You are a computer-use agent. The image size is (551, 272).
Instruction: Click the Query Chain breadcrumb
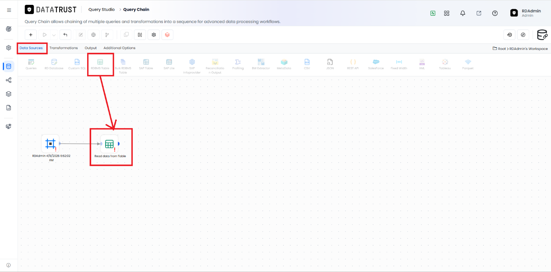tap(136, 9)
